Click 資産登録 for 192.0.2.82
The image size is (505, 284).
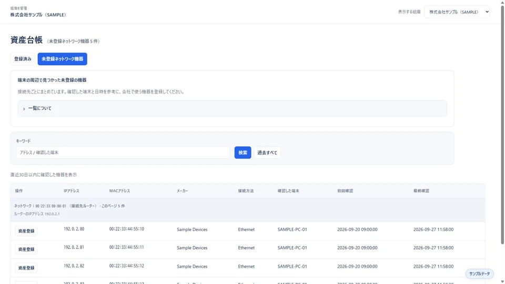[26, 268]
